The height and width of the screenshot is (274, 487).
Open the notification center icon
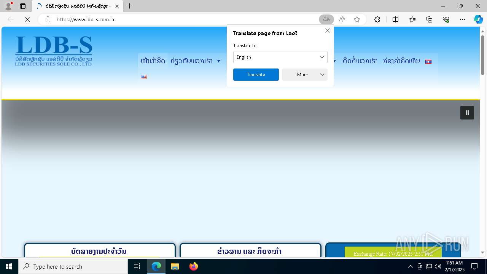pos(474,266)
